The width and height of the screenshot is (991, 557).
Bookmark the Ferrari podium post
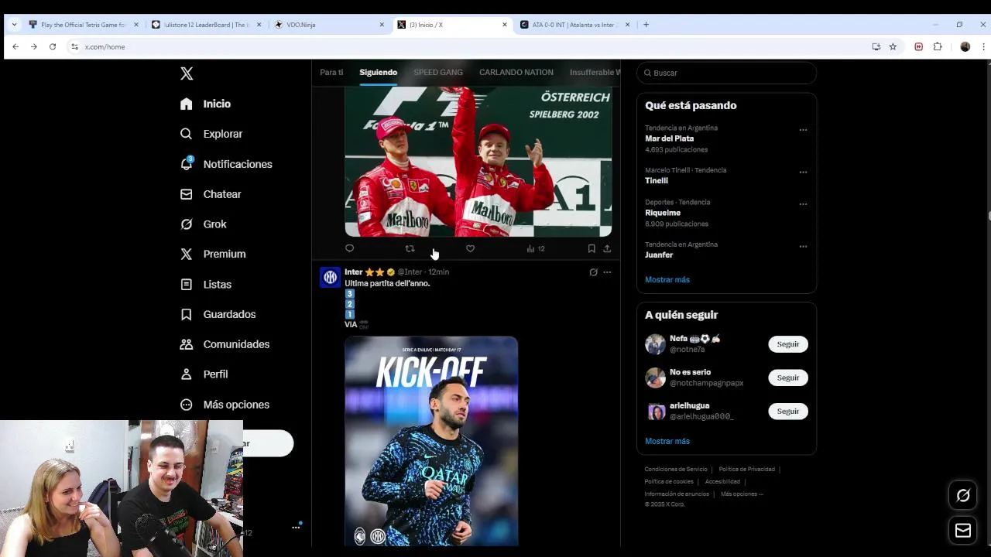(592, 248)
